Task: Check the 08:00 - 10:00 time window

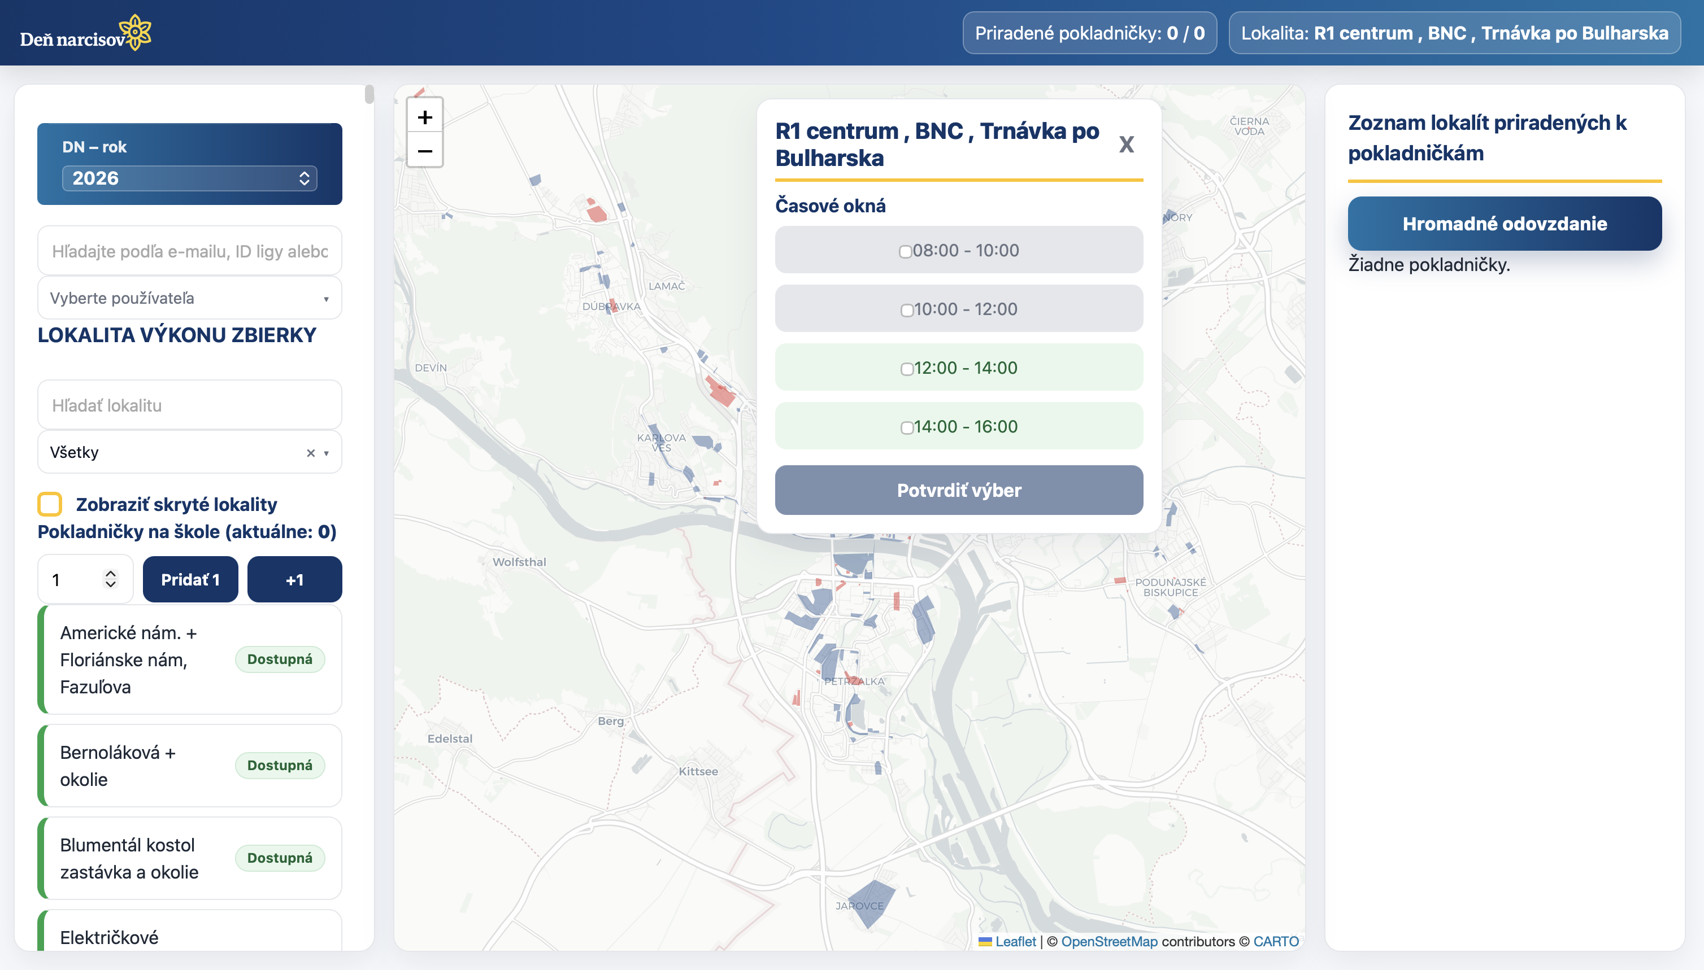Action: (x=905, y=251)
